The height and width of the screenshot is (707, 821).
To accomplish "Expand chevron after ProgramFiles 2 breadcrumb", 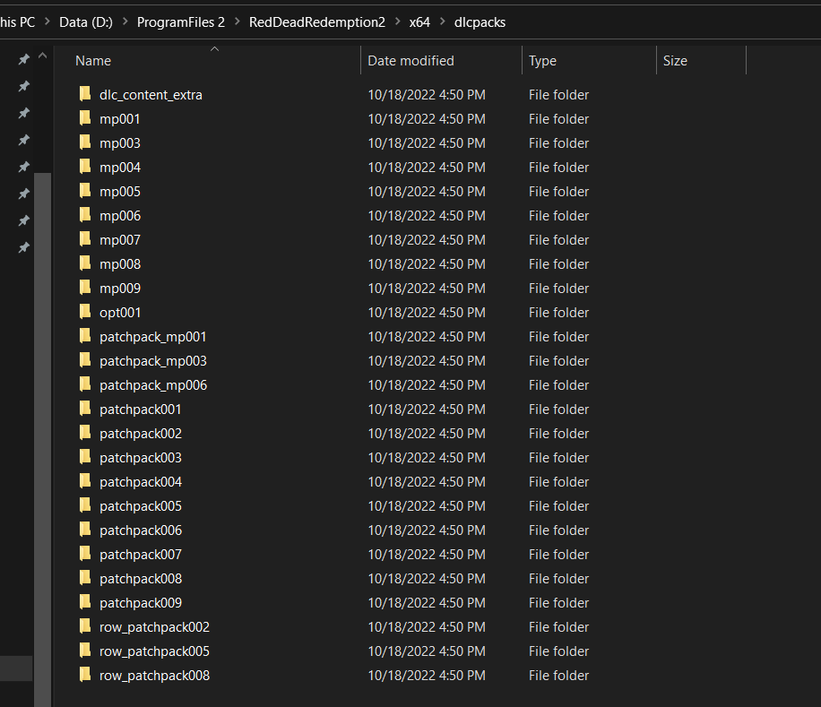I will [x=238, y=22].
